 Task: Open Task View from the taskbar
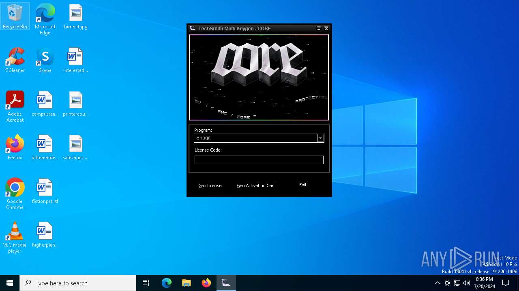pyautogui.click(x=146, y=283)
